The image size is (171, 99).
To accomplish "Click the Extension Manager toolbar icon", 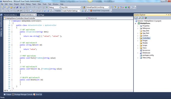I will click(129, 7).
